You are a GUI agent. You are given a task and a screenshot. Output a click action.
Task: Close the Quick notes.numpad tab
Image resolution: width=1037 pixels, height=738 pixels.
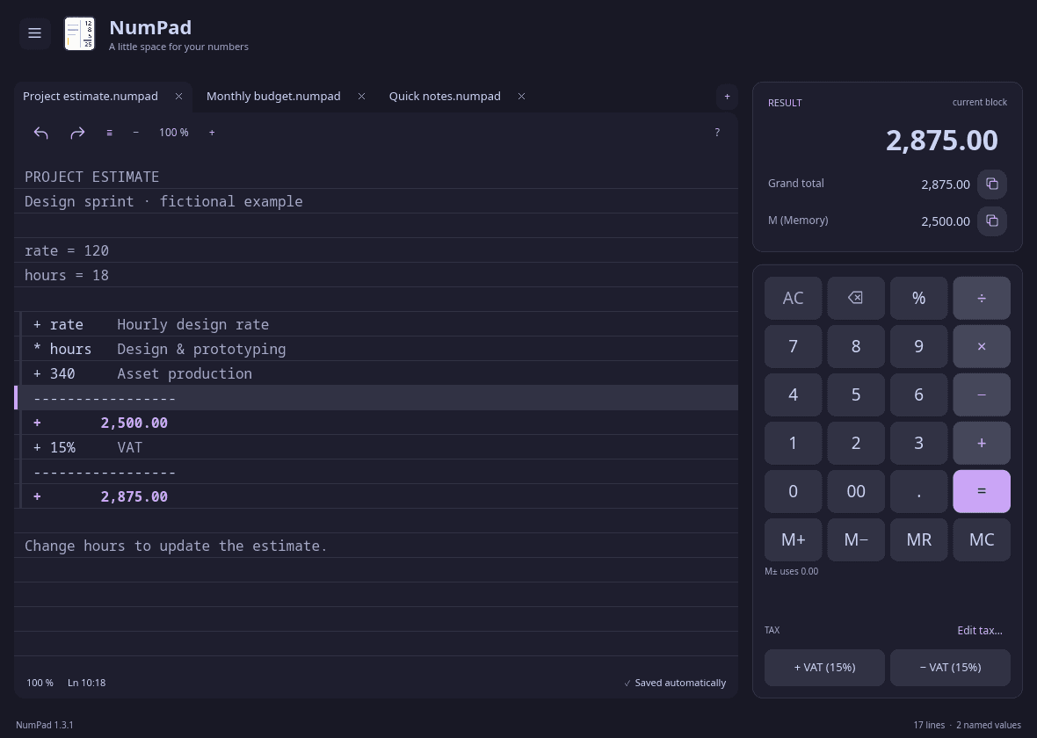[x=522, y=97]
